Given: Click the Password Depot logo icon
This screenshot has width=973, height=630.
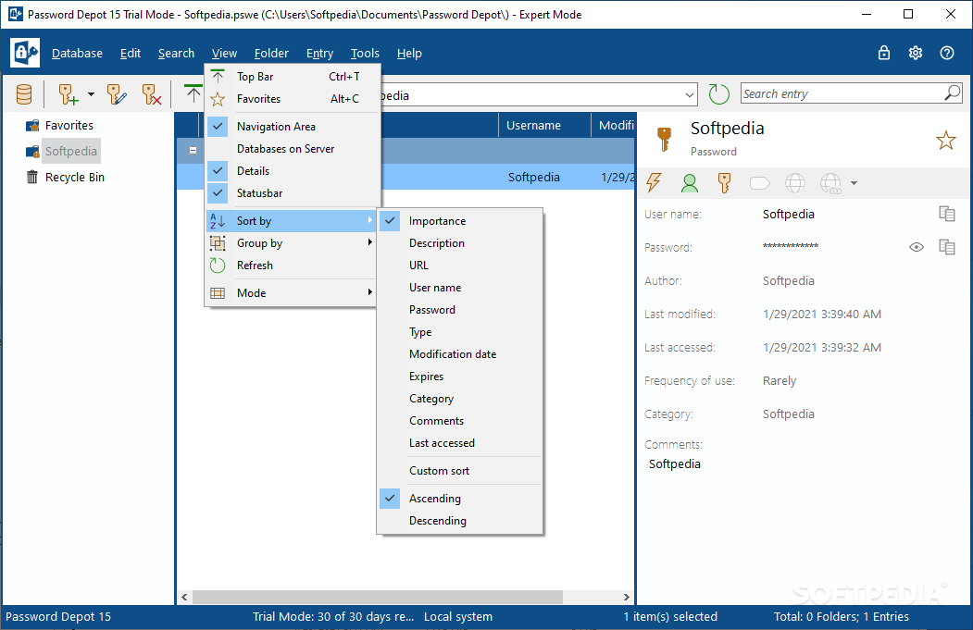Looking at the screenshot, I should (25, 53).
